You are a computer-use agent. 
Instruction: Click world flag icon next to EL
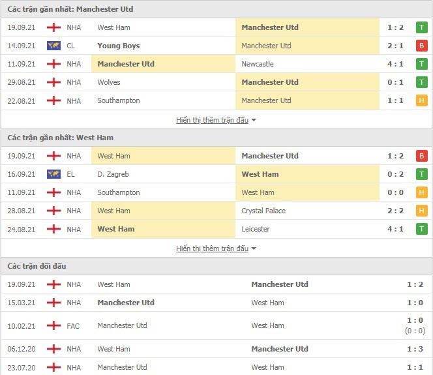click(x=53, y=174)
